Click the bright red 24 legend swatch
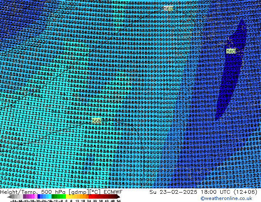 click(x=90, y=197)
